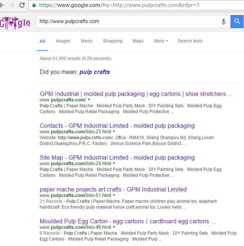Open the Moulded Pulp Egg Carton result

click(127, 221)
